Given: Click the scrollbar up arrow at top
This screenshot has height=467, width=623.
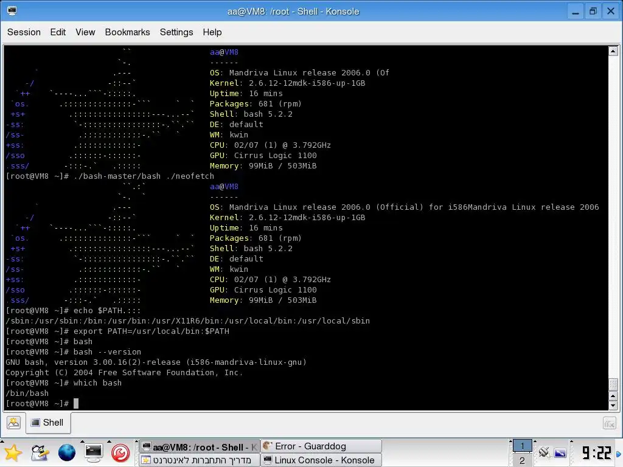Looking at the screenshot, I should point(613,51).
